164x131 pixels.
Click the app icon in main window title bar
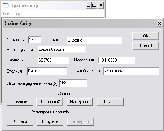pos(5,5)
